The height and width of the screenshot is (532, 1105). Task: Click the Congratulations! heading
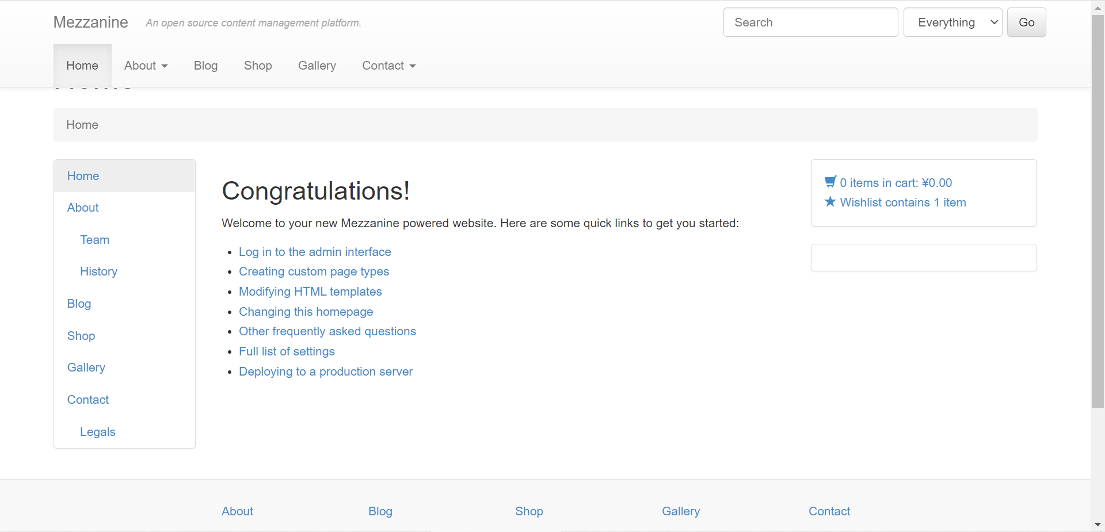point(315,191)
